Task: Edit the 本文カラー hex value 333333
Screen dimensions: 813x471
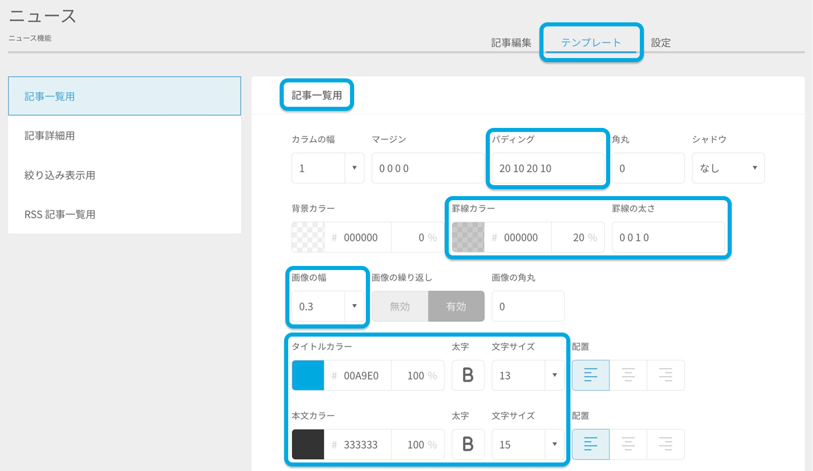Action: [358, 444]
